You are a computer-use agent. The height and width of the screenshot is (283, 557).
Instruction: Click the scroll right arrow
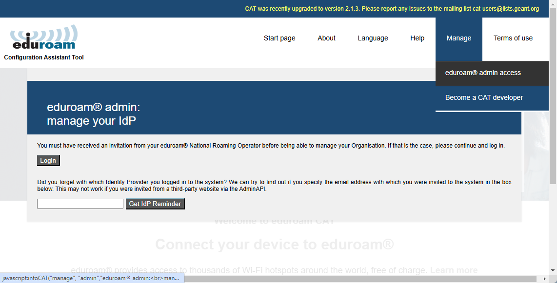point(545,279)
